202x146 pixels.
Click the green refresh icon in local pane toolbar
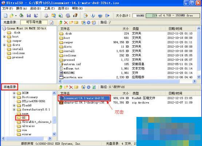(x=94, y=87)
